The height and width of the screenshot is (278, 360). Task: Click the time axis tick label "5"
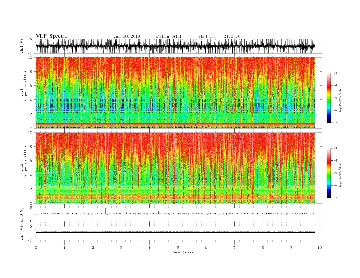pyautogui.click(x=178, y=248)
